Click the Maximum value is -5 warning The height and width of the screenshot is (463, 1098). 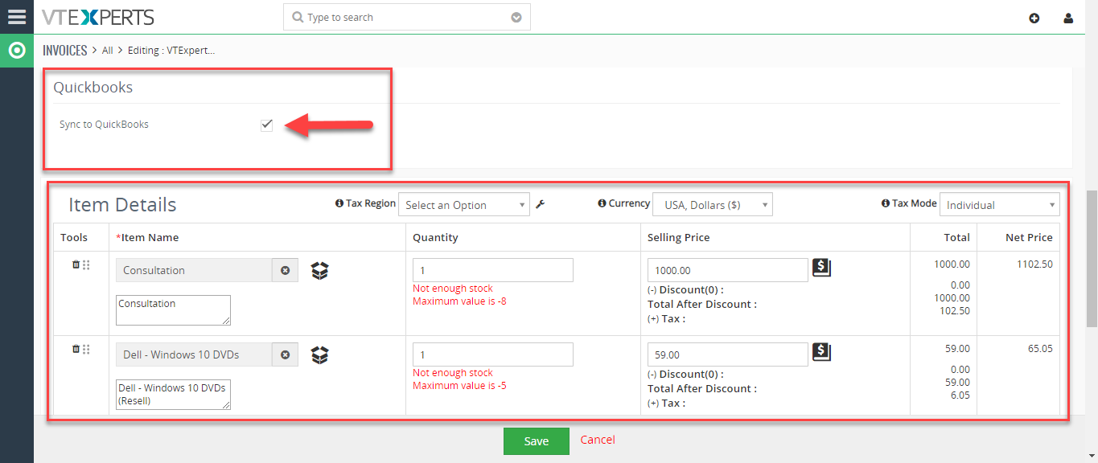pos(459,386)
